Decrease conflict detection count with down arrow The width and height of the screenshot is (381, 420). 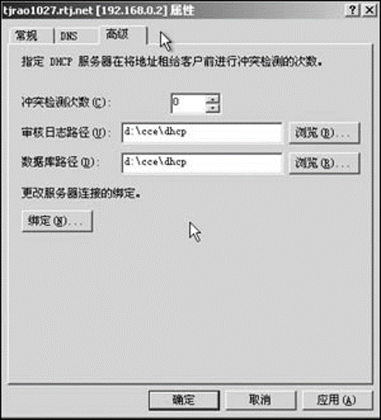213,108
